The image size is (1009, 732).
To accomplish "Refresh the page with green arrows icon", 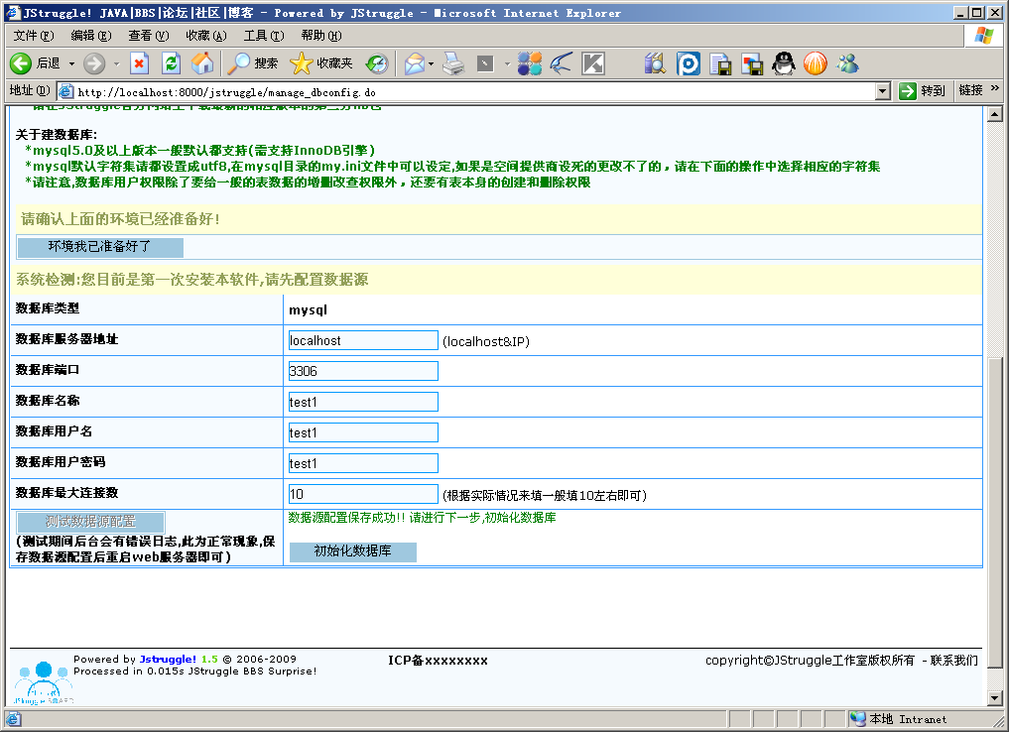I will [x=171, y=63].
